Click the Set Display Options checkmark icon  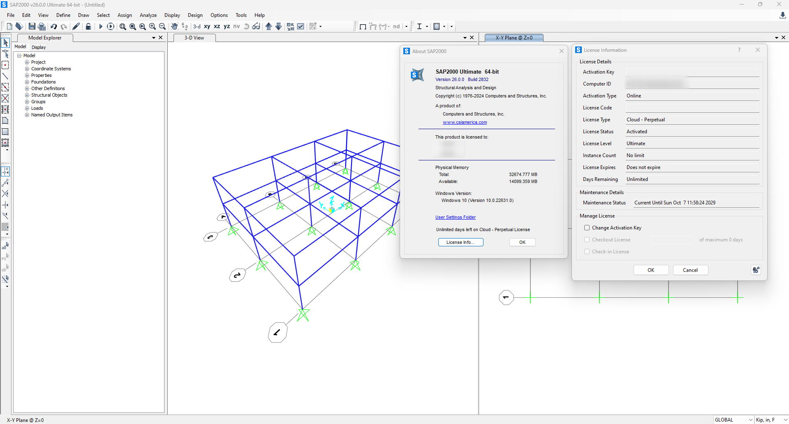pyautogui.click(x=301, y=26)
